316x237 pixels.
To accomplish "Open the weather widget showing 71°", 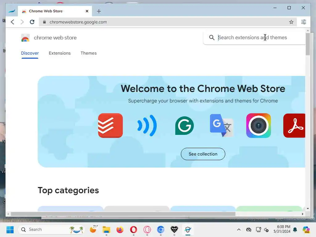I will [x=94, y=229].
